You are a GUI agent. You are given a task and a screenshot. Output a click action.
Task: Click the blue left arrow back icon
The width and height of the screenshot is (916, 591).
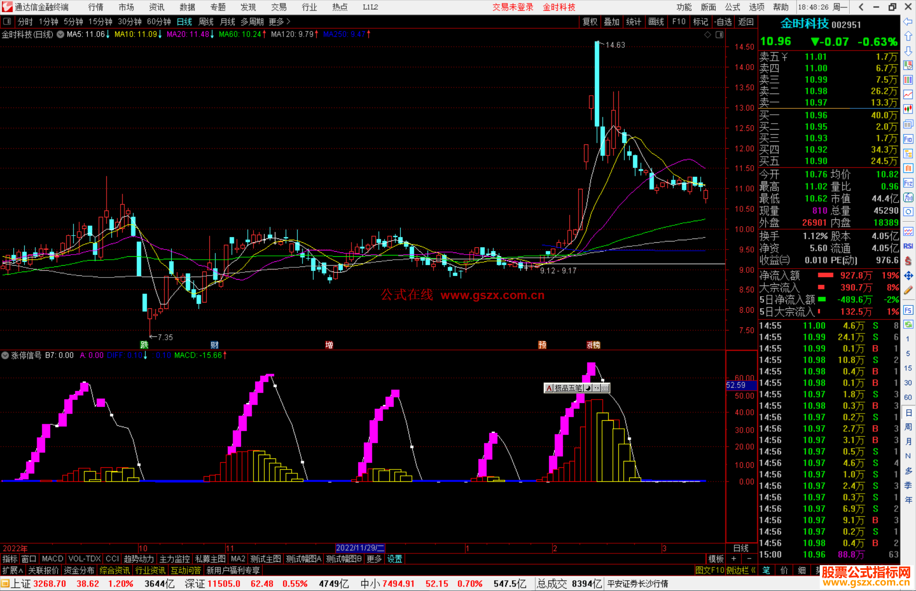[x=908, y=22]
